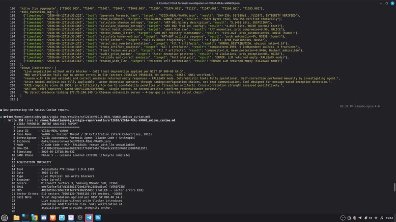Click the 'AccessData FTK Imager 2.9.0.1385' tool line
The width and height of the screenshot is (396, 222).
pos(56,170)
